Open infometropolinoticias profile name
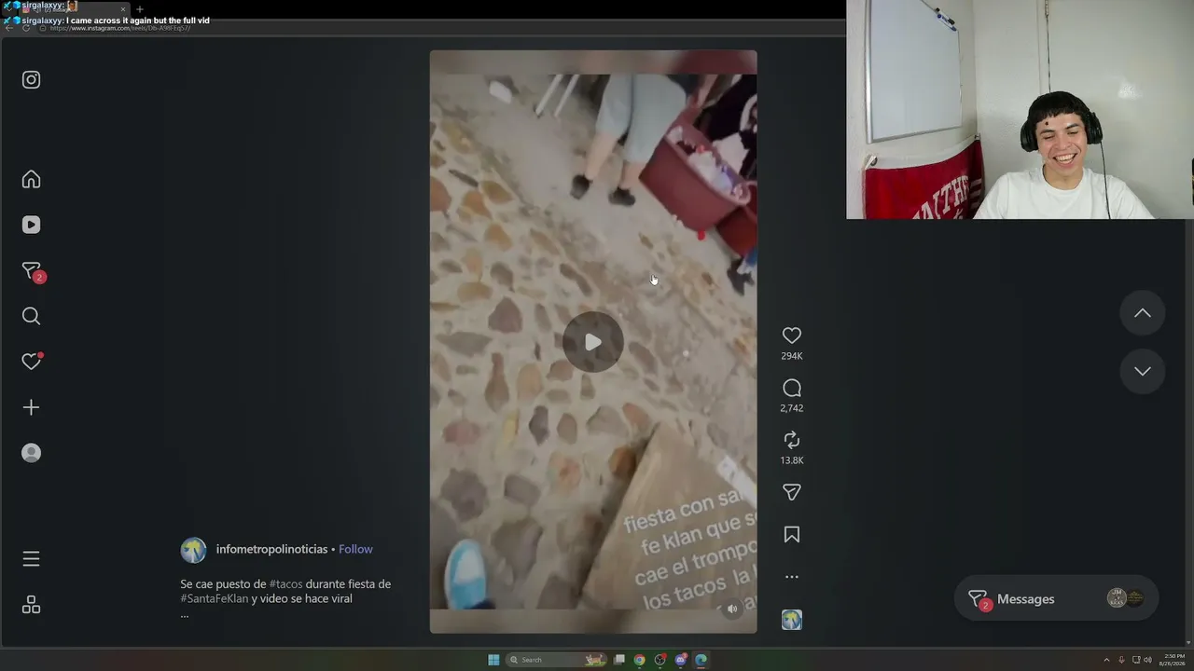Viewport: 1194px width, 671px height. tap(271, 550)
